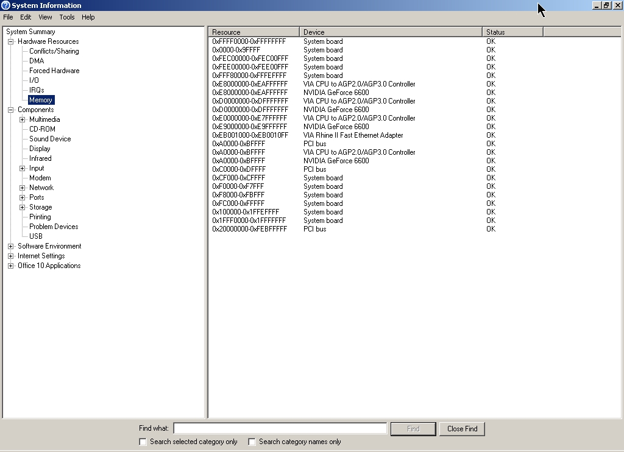This screenshot has width=624, height=452.
Task: Select row 0xFEC00000-0xFEC00FFF
Action: [250, 58]
